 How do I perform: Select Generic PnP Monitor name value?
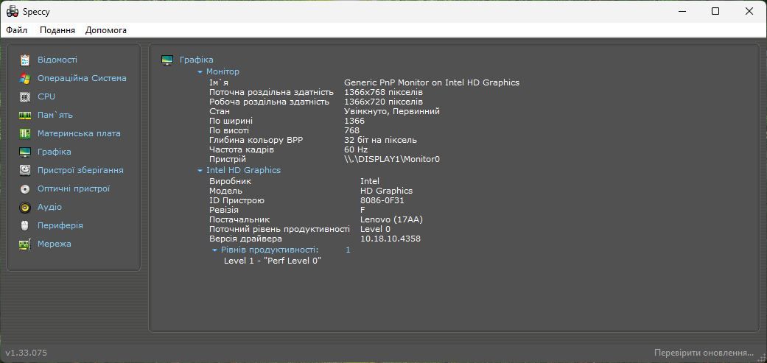click(432, 82)
